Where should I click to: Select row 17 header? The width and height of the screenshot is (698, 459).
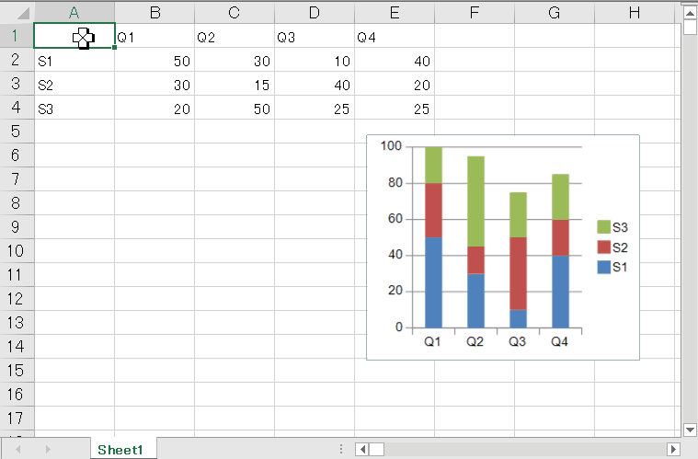(x=17, y=418)
